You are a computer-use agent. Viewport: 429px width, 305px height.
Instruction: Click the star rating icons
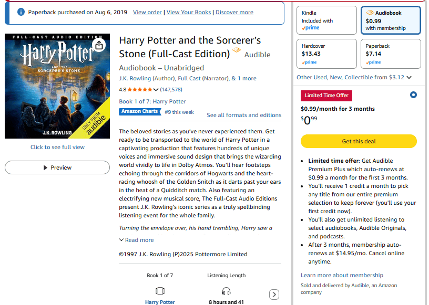139,89
